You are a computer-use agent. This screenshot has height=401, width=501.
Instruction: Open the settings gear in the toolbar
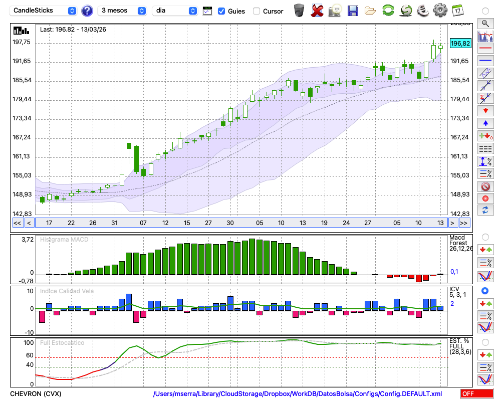440,11
